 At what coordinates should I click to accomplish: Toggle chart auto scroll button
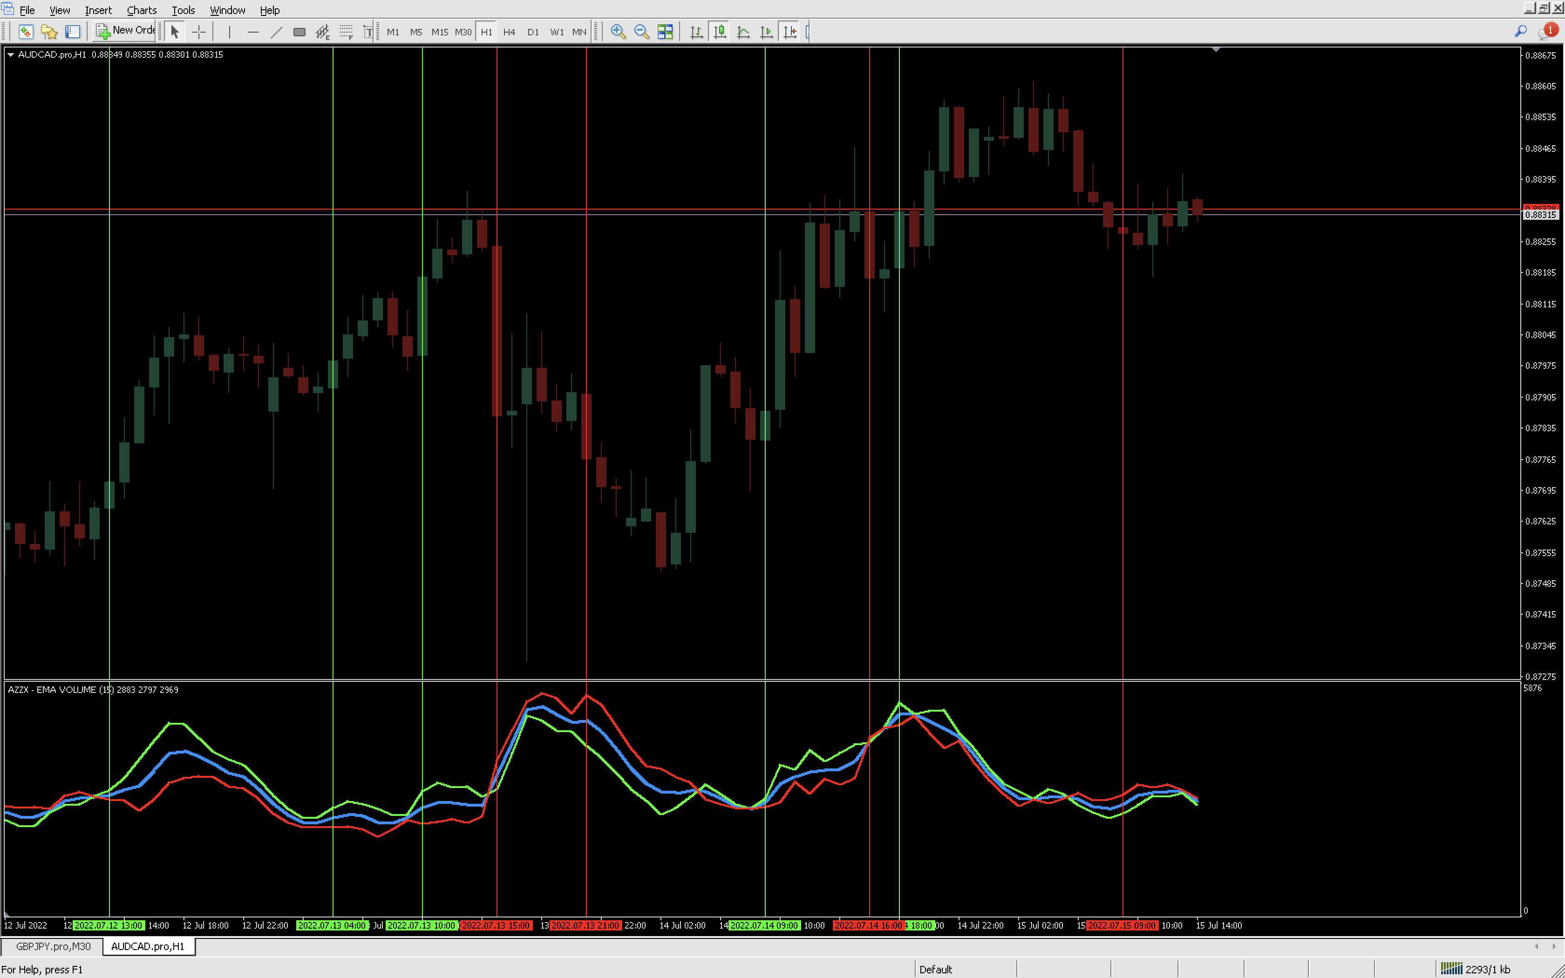click(x=766, y=32)
